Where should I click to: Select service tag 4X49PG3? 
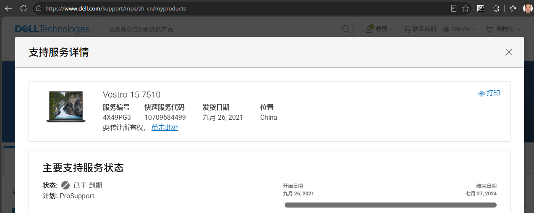pyautogui.click(x=117, y=118)
